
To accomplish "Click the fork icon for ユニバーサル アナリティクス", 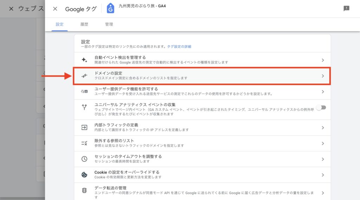I will 84,107.
